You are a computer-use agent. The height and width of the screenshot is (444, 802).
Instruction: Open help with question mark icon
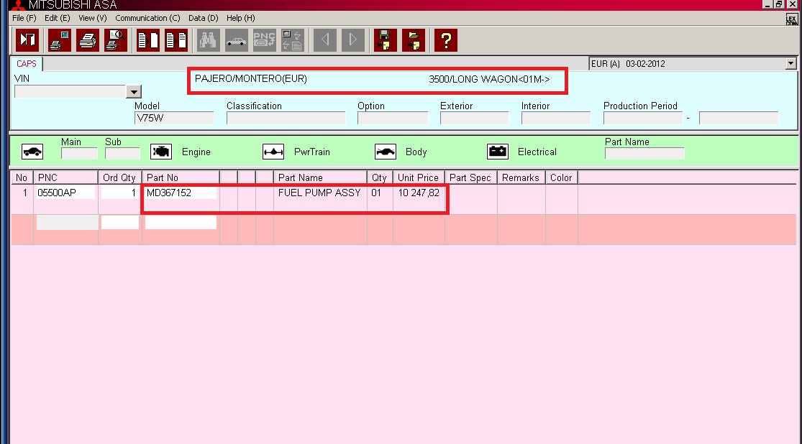446,40
